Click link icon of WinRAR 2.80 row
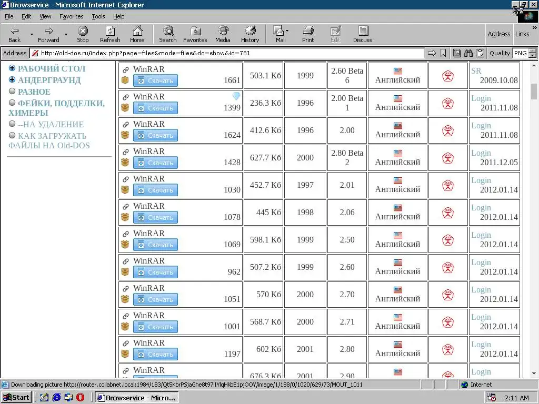Viewport: 539px width, 404px height. 125,343
